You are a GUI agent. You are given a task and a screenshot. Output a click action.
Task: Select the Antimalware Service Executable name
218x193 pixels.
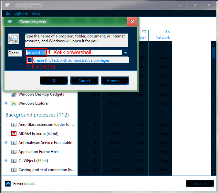[45, 143]
